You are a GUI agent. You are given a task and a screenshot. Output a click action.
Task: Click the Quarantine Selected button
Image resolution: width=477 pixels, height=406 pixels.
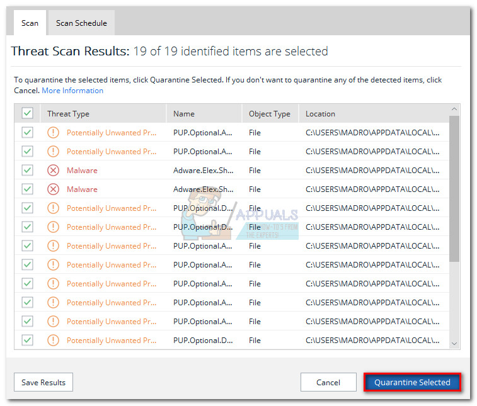[x=412, y=382]
